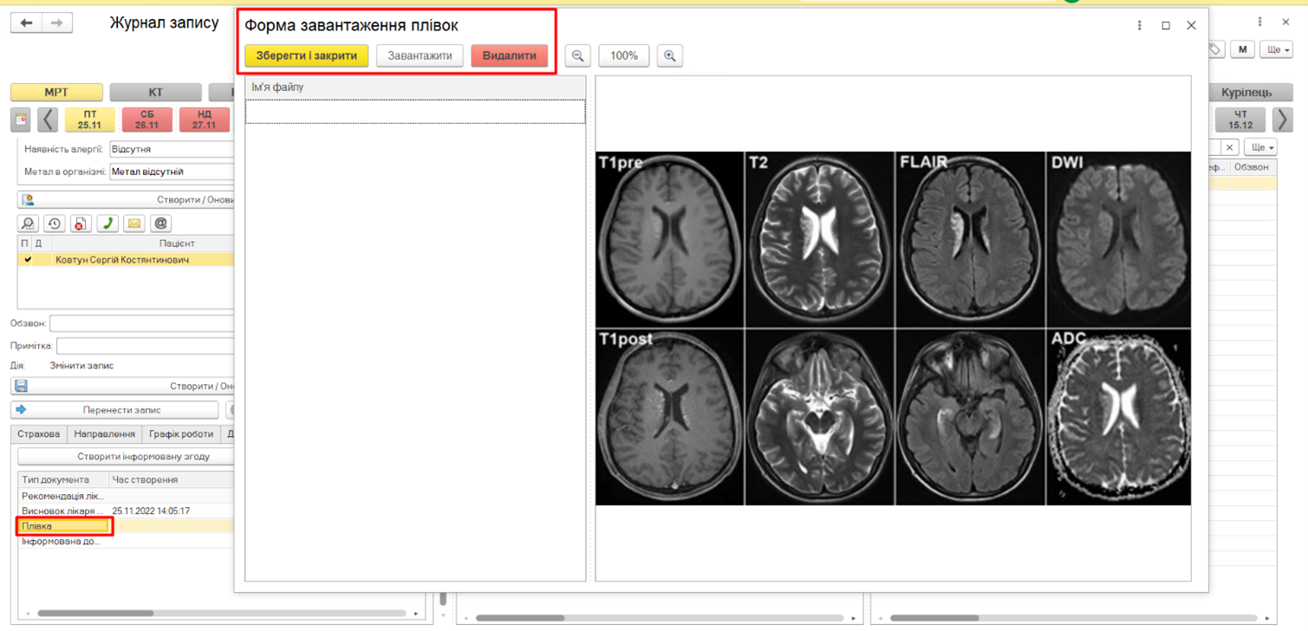Select the Плівка document row
The width and height of the screenshot is (1308, 631).
tap(64, 526)
